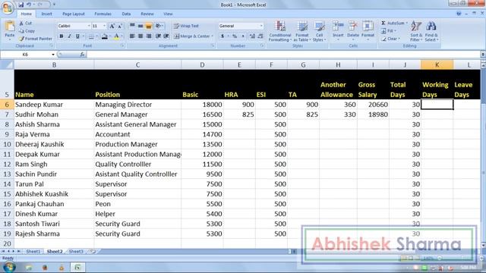The width and height of the screenshot is (486, 273).
Task: Toggle bottom vertical alignment
Action: pyautogui.click(x=149, y=26)
